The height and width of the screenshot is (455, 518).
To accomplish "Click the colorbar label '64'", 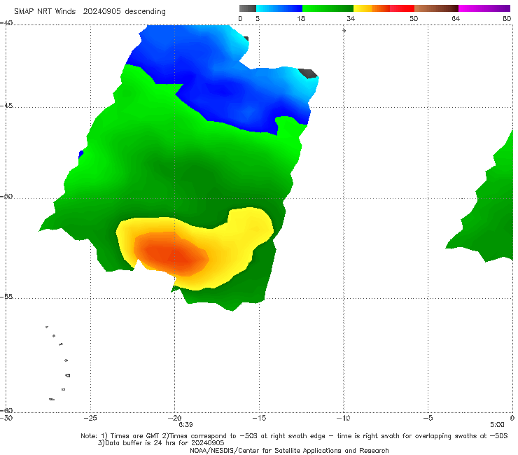I will tap(456, 19).
